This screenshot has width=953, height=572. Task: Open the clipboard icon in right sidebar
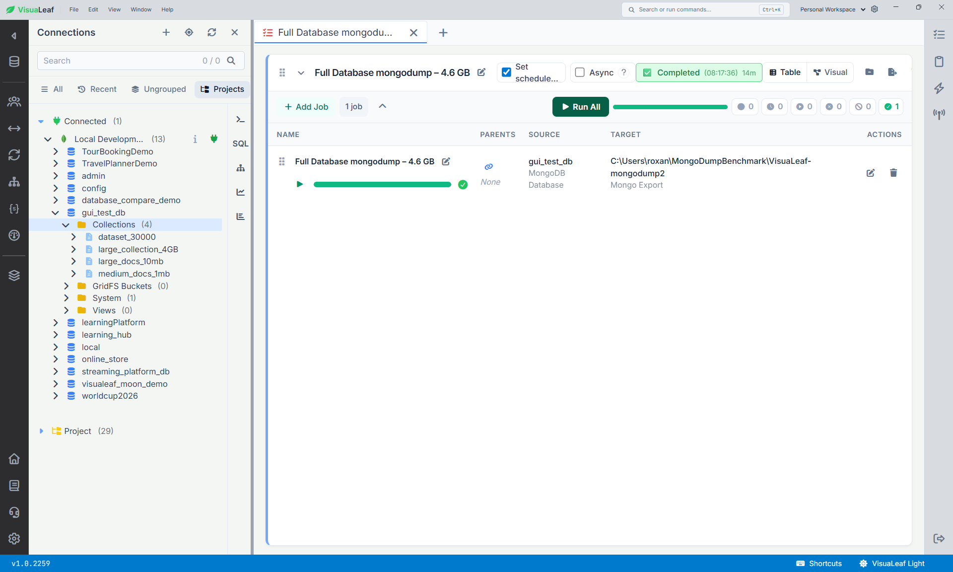point(939,62)
